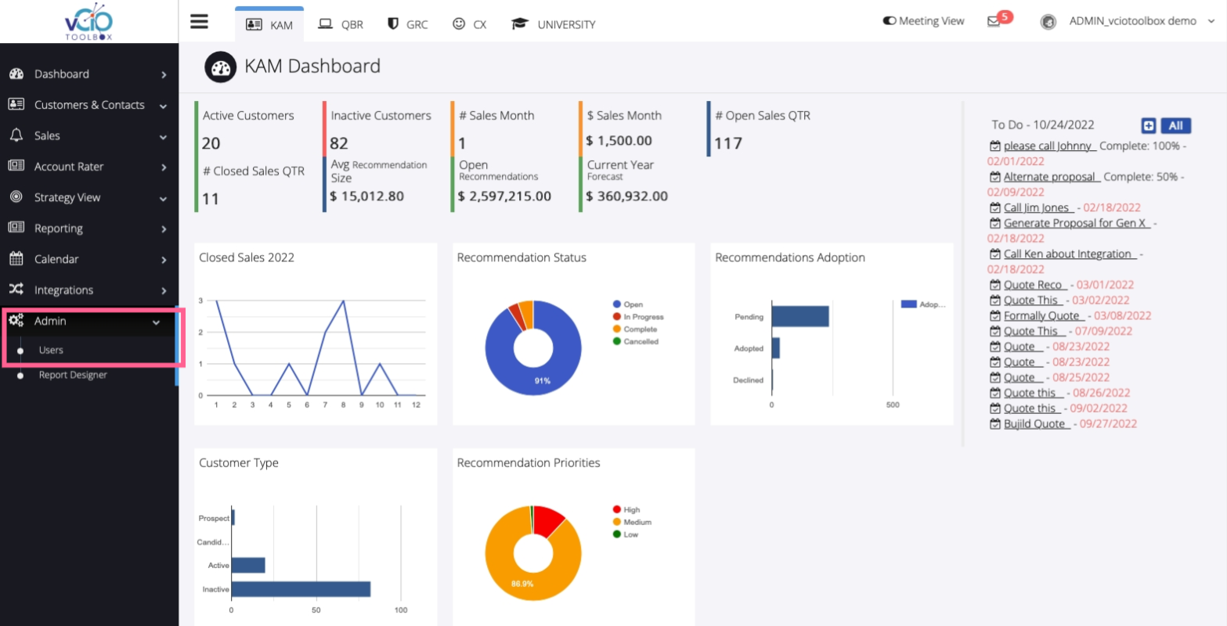The image size is (1227, 626).
Task: Collapse the Admin menu chevron
Action: 156,322
